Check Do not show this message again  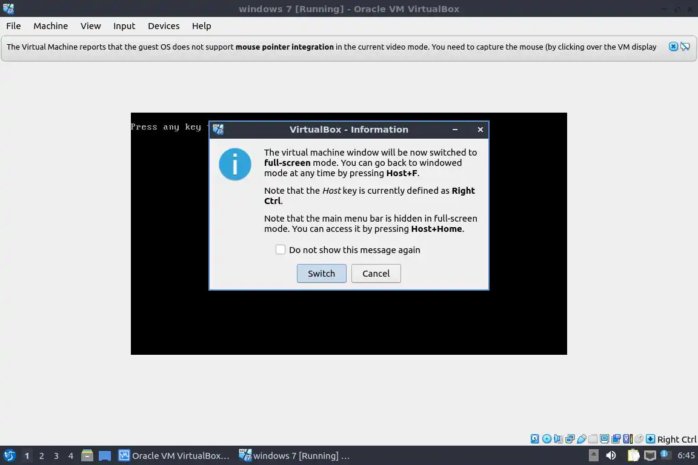tap(281, 249)
